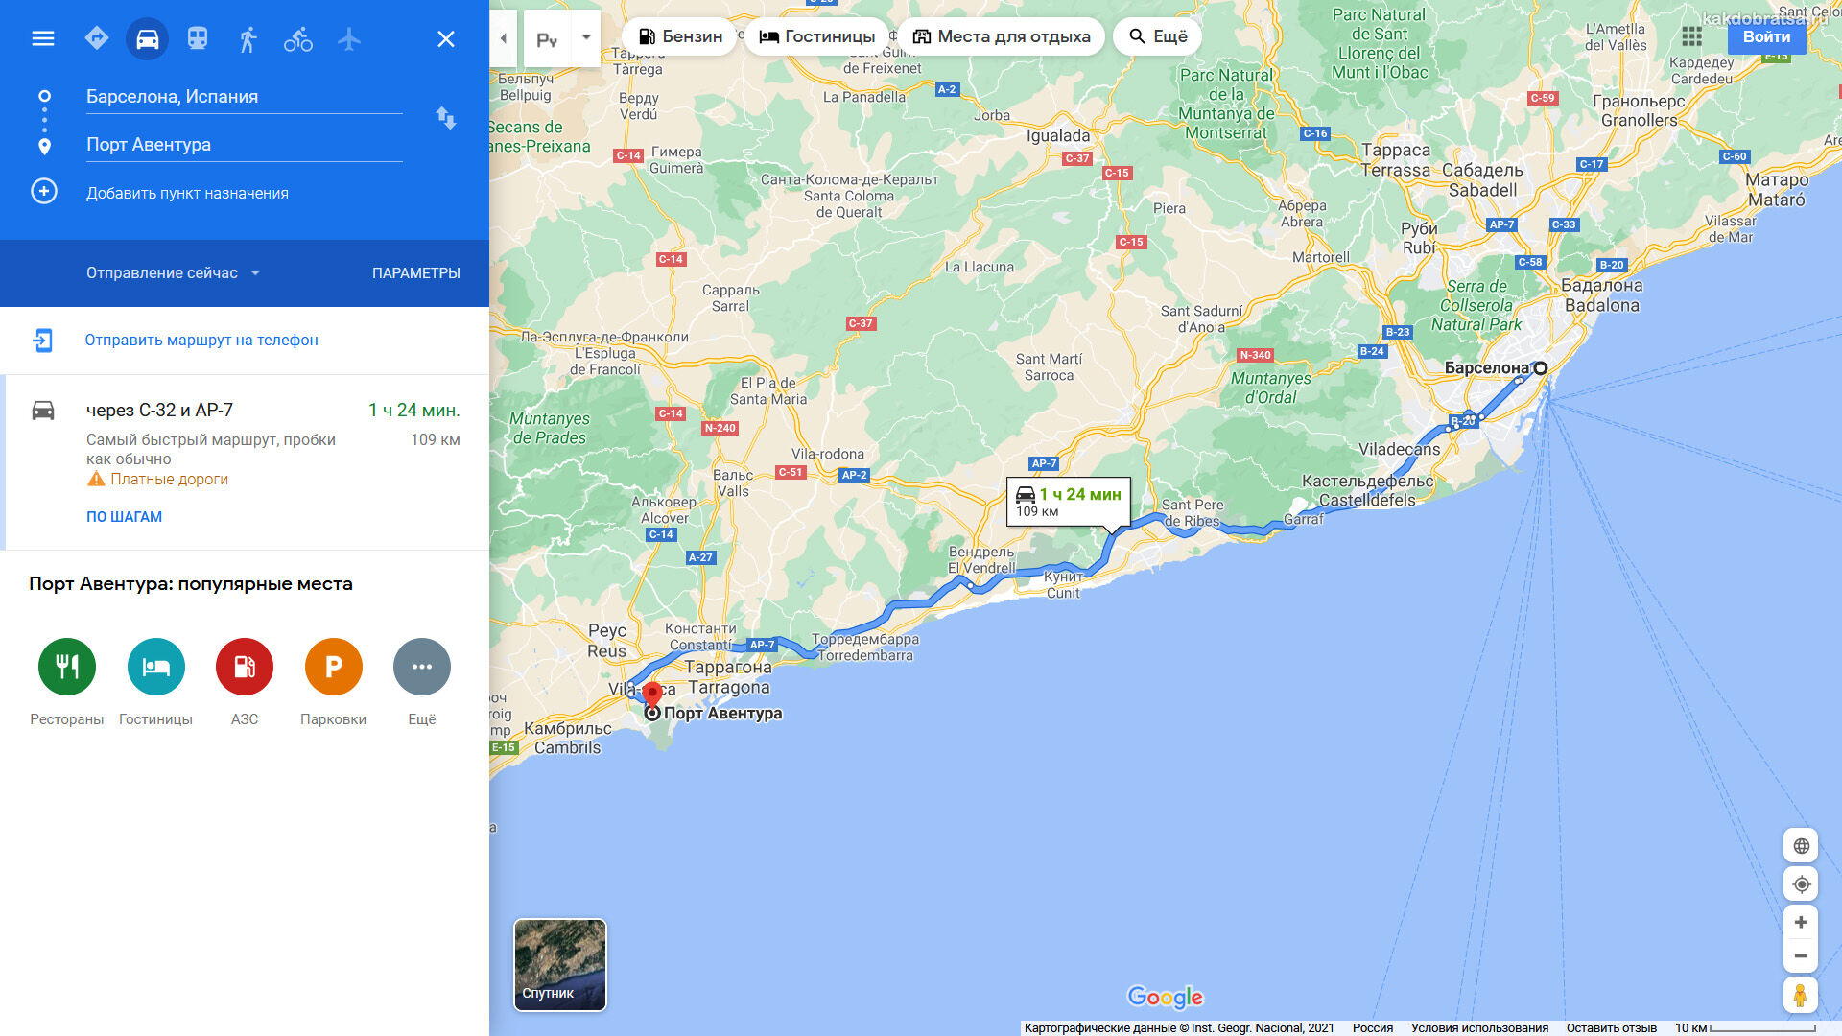Screen dimensions: 1842x1036
Task: Open ПО ШАГАМ step-by-step details
Action: (x=125, y=517)
